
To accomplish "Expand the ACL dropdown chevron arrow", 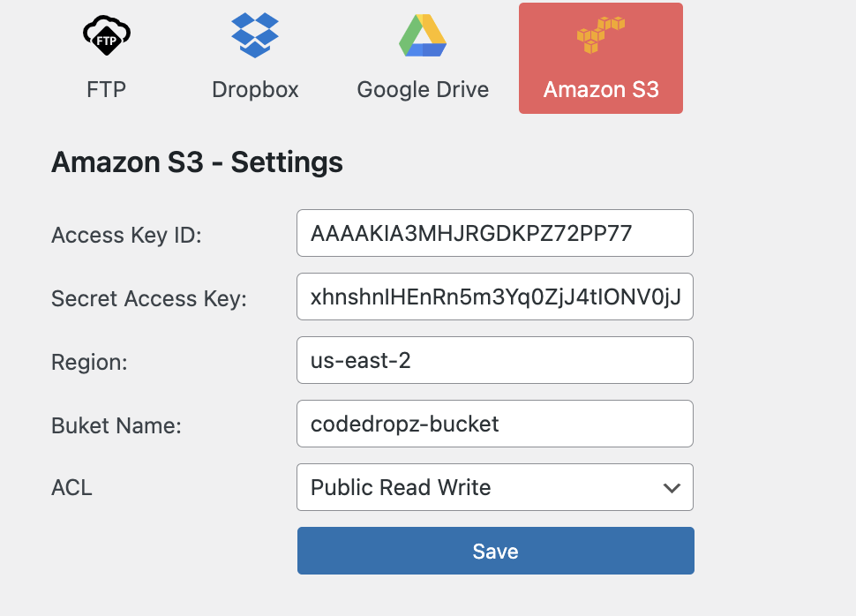I will click(x=672, y=488).
